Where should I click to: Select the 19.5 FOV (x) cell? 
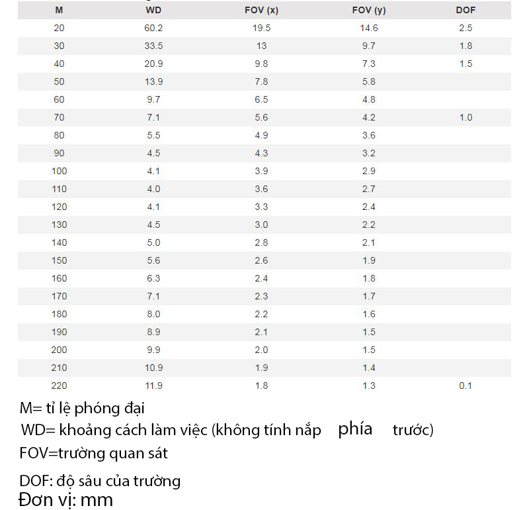[x=261, y=28]
